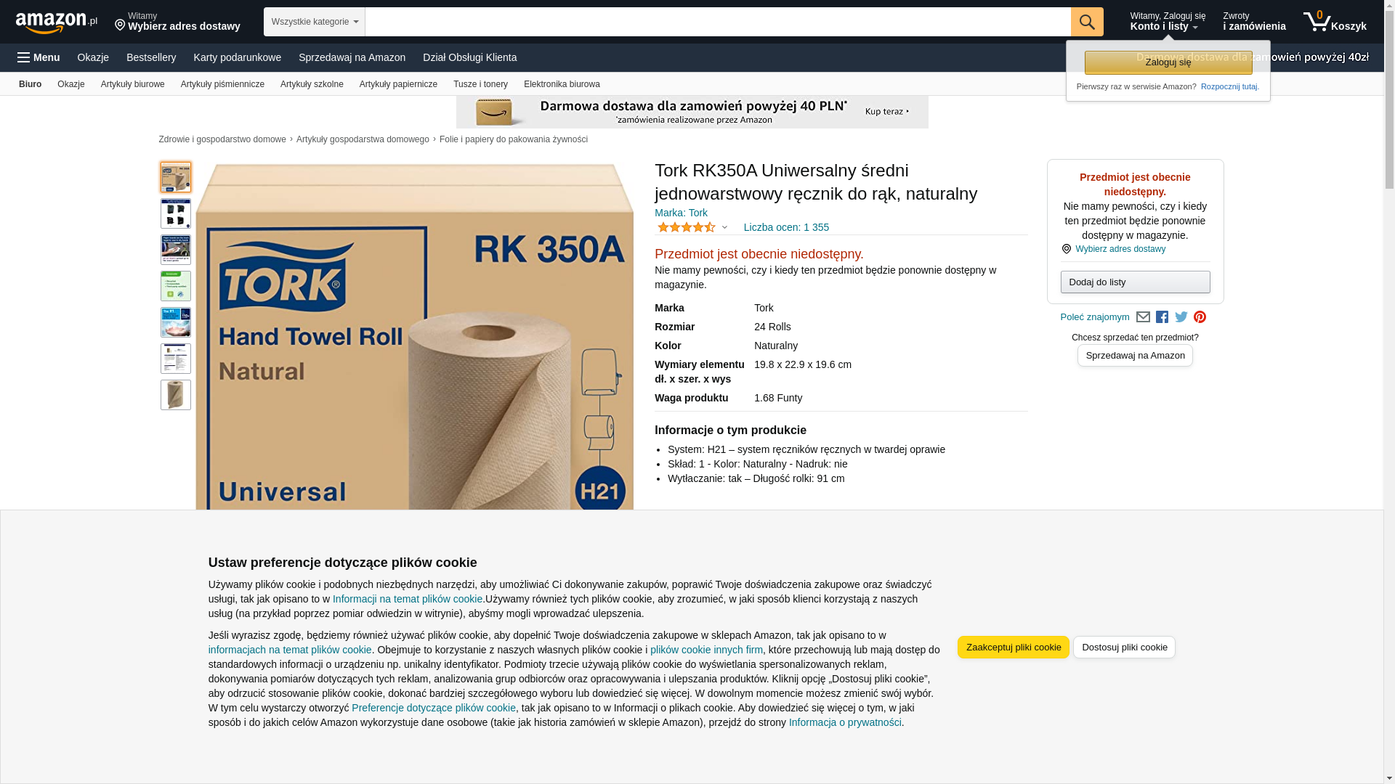The width and height of the screenshot is (1395, 784).
Task: Open the shopping cart Koszyk icon
Action: point(1335,22)
